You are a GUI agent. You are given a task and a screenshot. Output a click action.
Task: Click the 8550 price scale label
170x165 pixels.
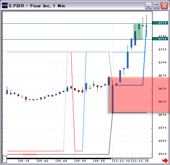(162, 141)
